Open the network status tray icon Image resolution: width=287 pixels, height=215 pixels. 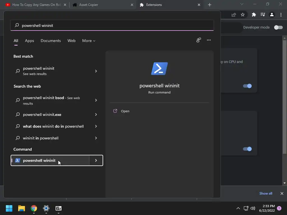246,208
